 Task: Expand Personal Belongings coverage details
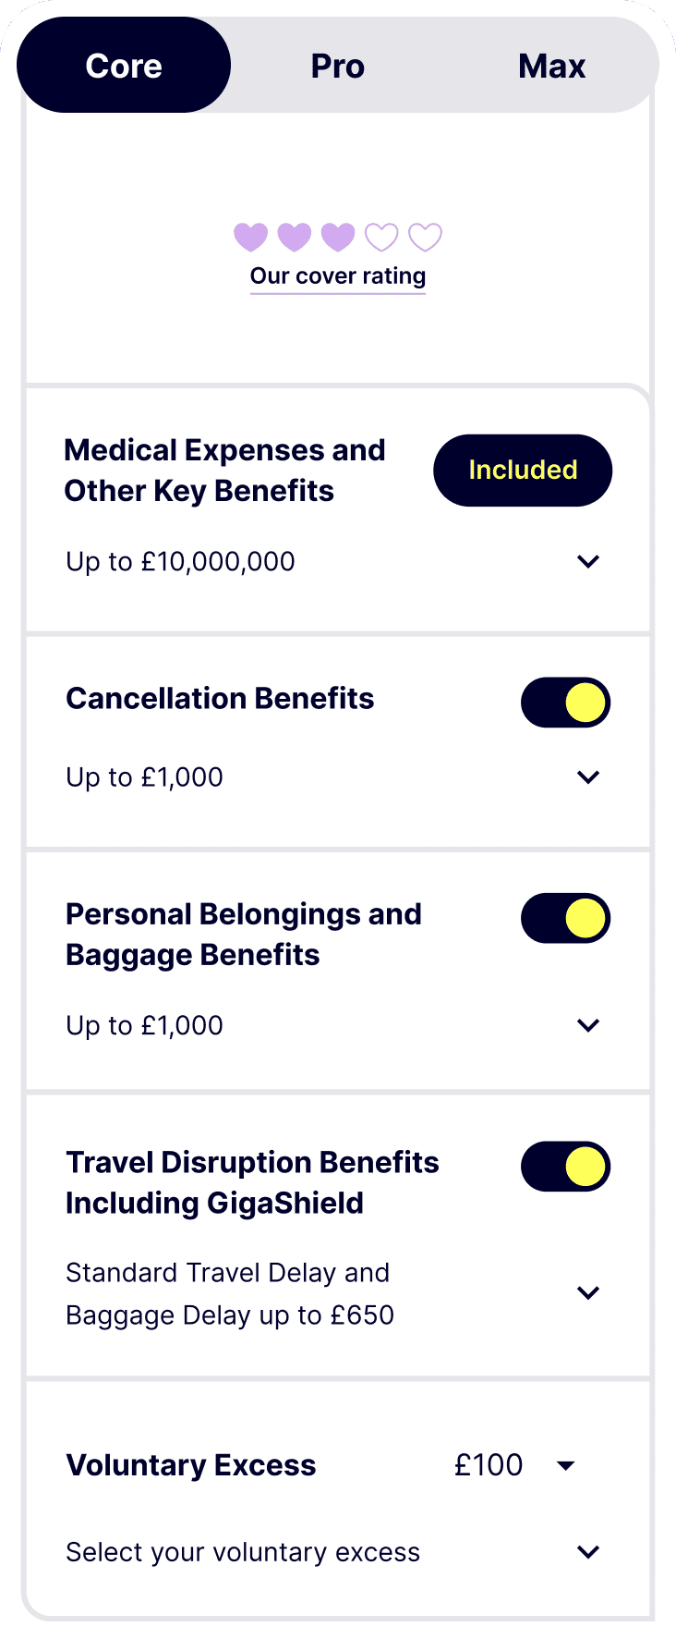588,1025
